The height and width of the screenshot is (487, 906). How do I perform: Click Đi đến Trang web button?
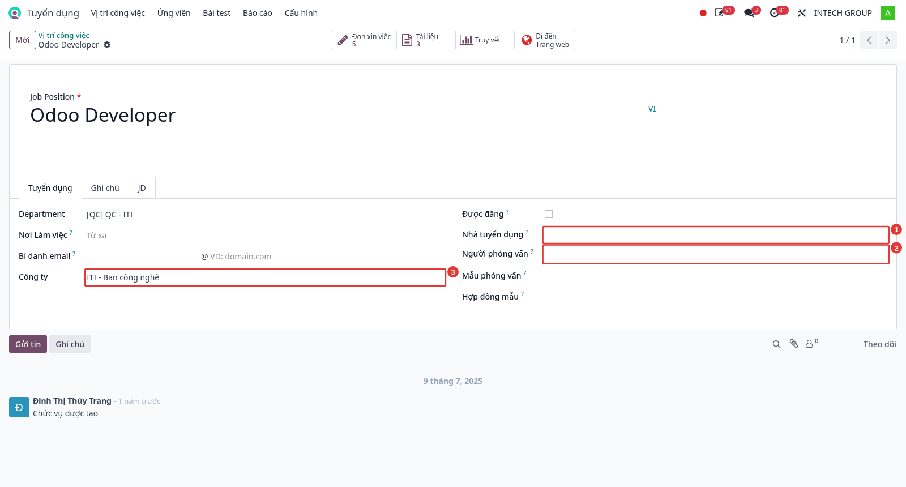pyautogui.click(x=545, y=40)
